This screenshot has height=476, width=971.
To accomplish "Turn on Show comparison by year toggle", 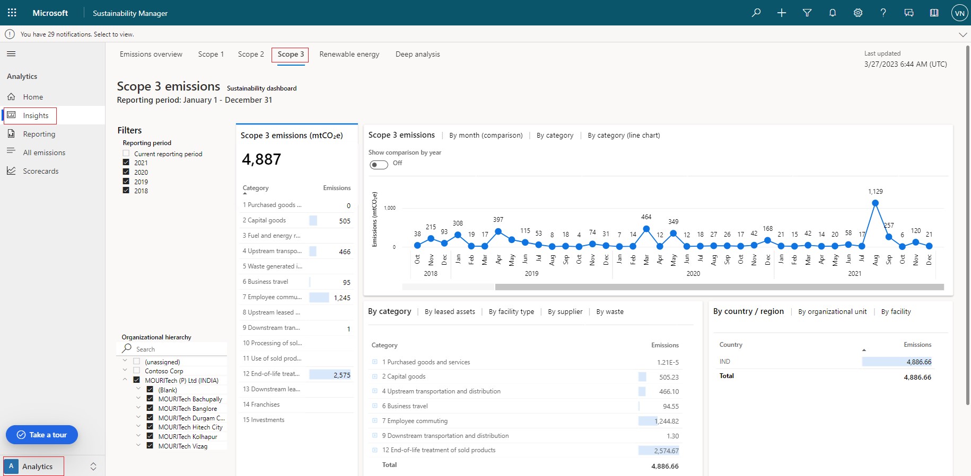I will tap(379, 164).
